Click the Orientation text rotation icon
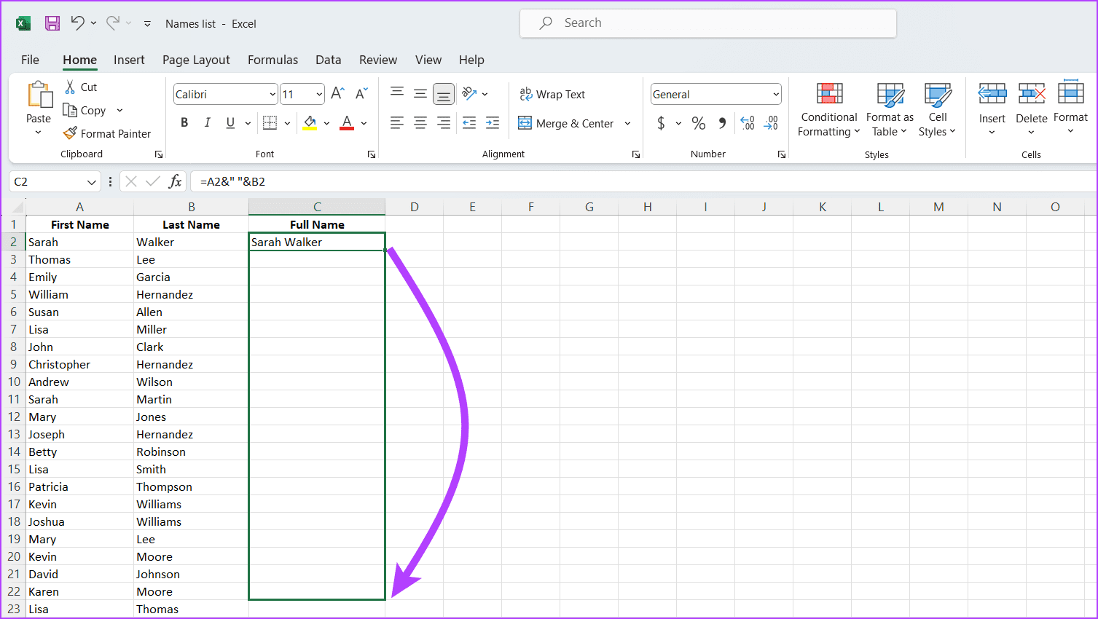 click(x=469, y=93)
